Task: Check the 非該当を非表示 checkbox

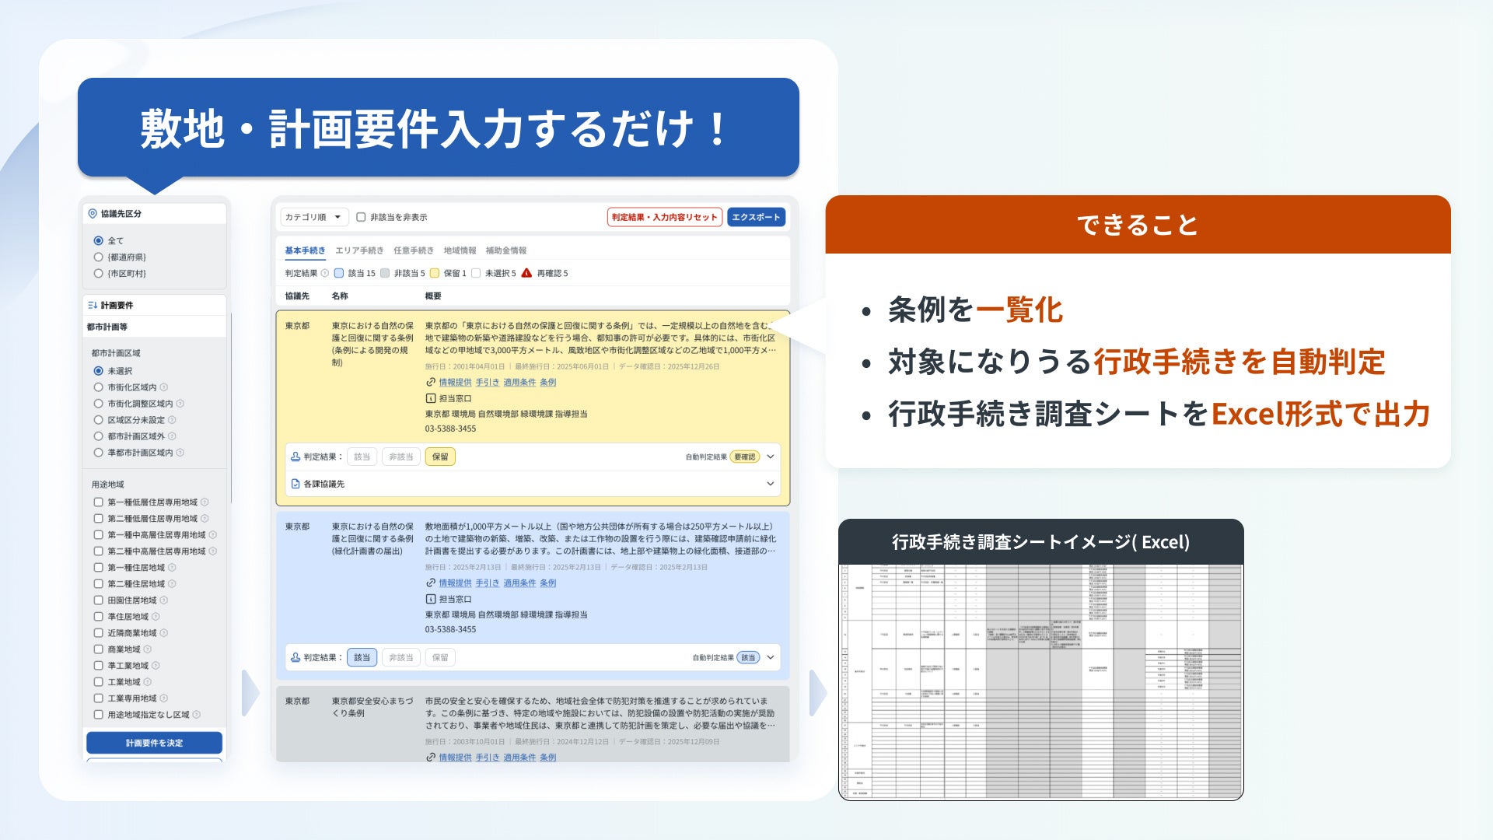Action: pos(361,218)
